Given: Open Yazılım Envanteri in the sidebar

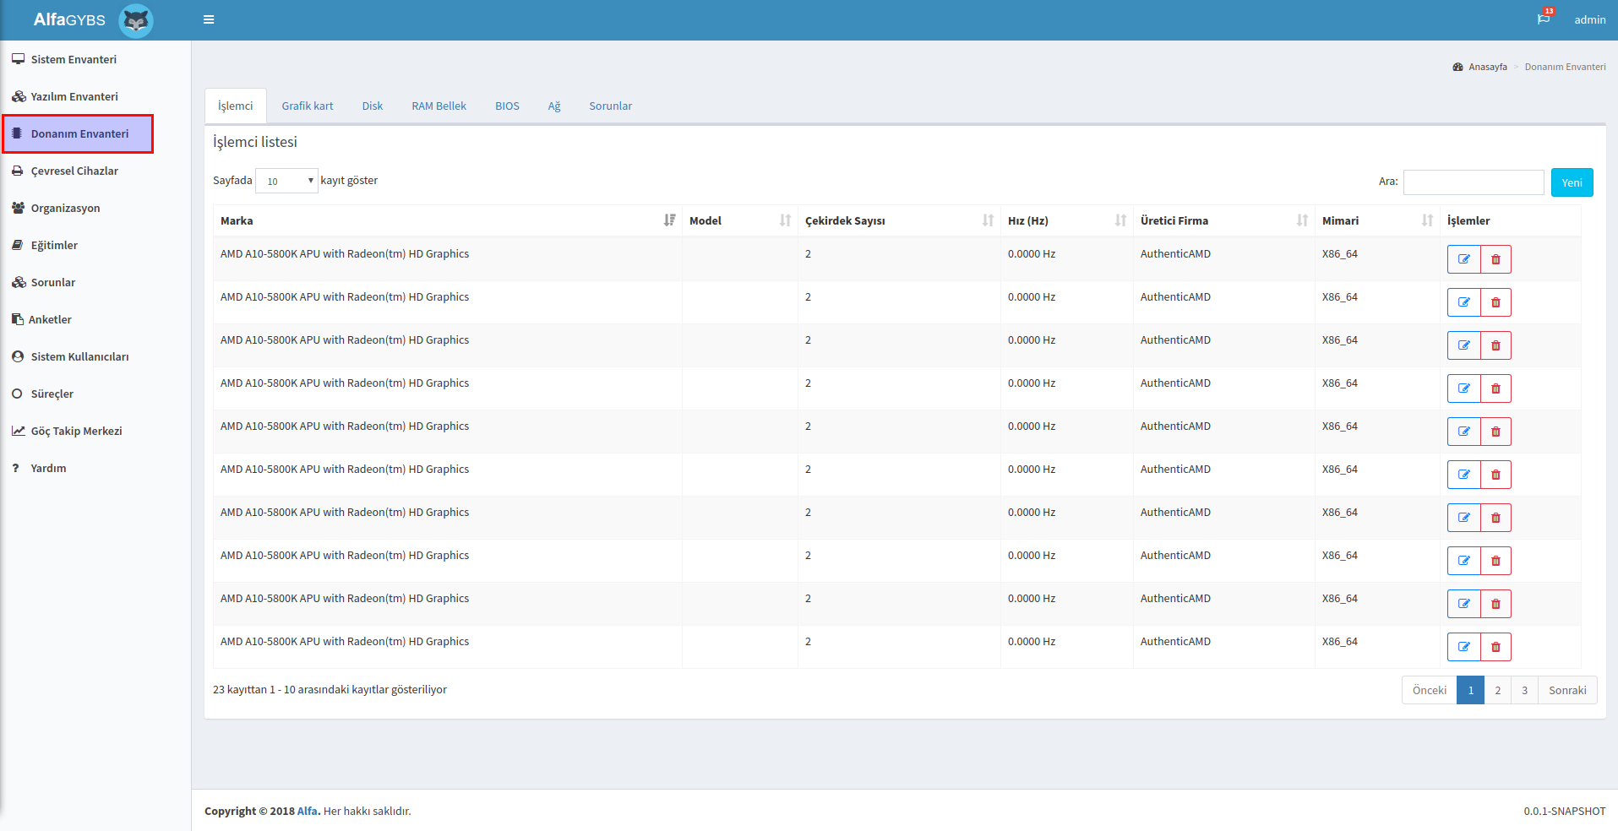Looking at the screenshot, I should pyautogui.click(x=74, y=96).
